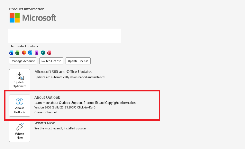This screenshot has height=149, width=245.
Task: Expand the Update Options dropdown
Action: [x=20, y=79]
